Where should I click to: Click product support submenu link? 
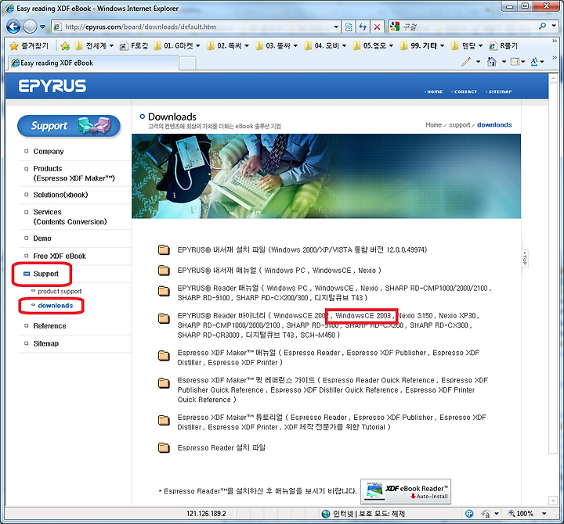pyautogui.click(x=60, y=291)
